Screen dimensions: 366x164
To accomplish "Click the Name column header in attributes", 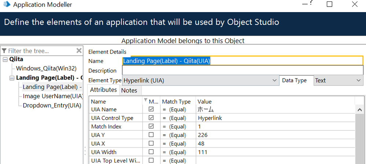I will click(98, 102).
